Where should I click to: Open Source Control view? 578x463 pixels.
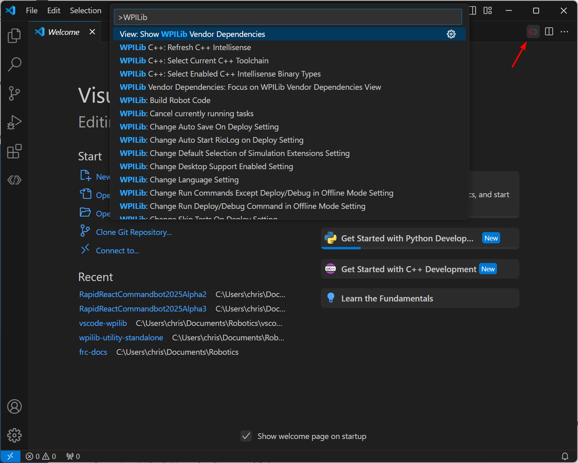pyautogui.click(x=14, y=93)
